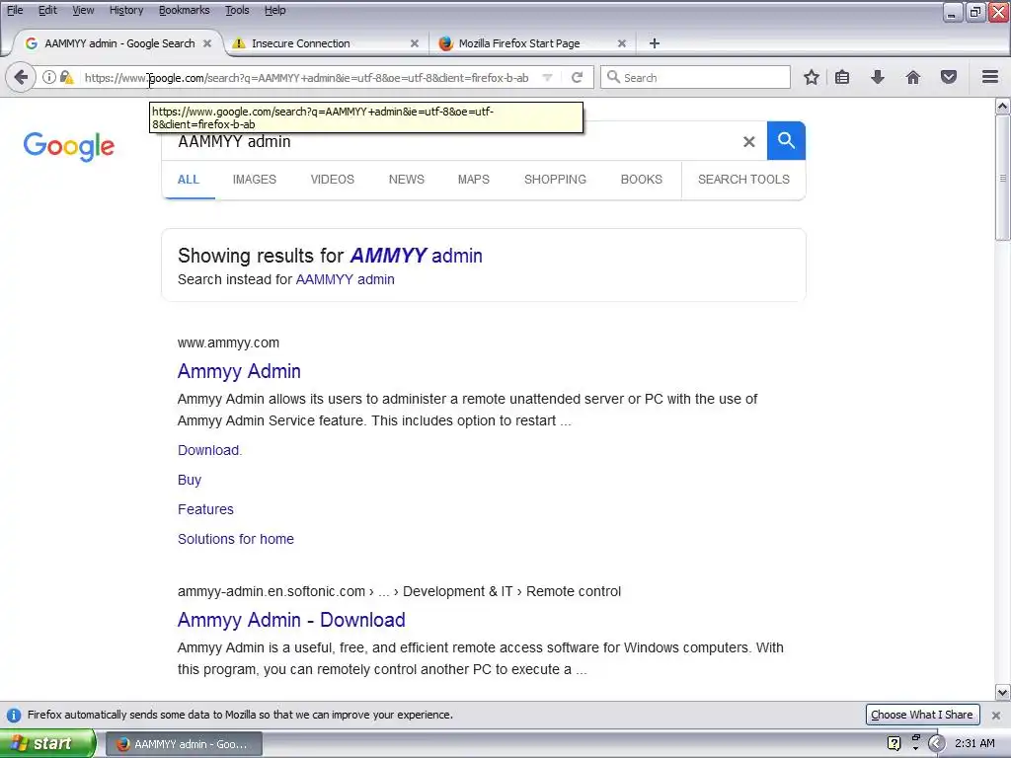This screenshot has height=758, width=1011.
Task: Open the Help menu
Action: click(x=275, y=10)
